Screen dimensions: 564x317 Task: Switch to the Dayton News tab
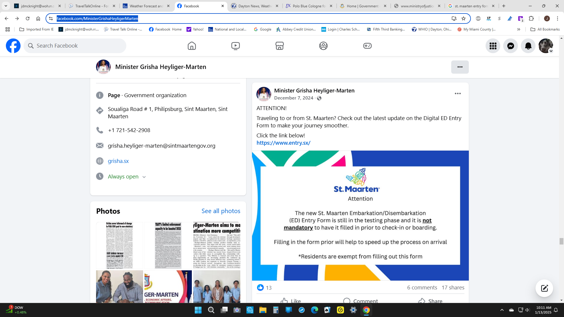255,6
